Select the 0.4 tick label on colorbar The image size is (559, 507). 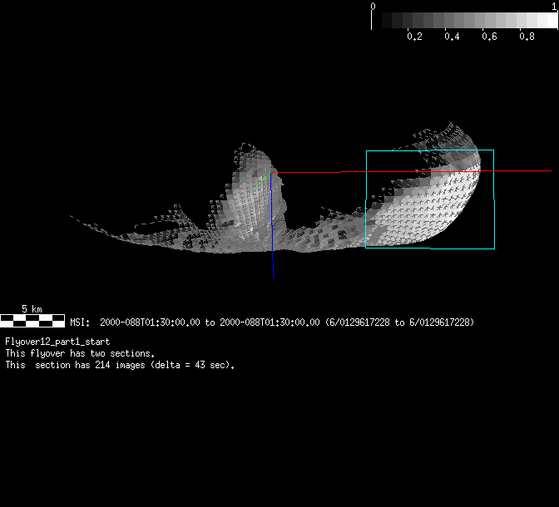pos(451,37)
